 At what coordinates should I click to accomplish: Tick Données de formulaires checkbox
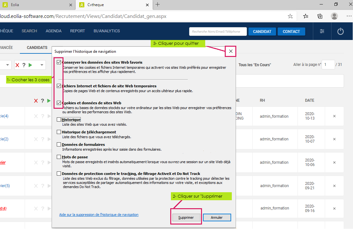[59, 145]
